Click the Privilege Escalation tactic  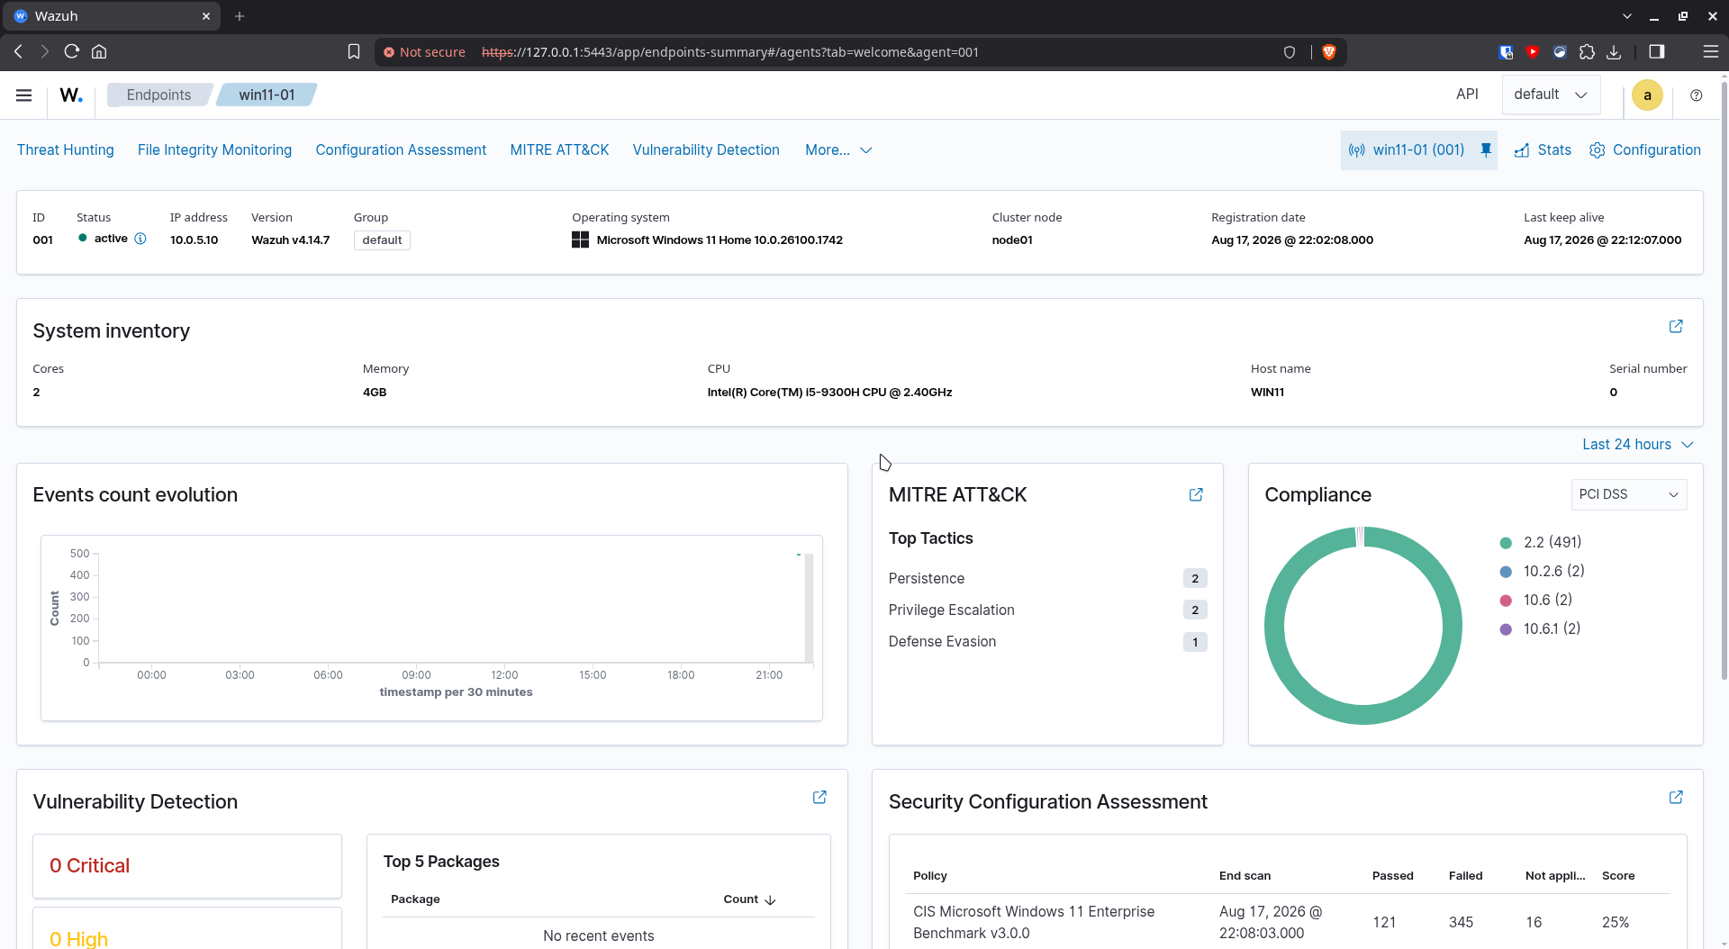(x=951, y=610)
